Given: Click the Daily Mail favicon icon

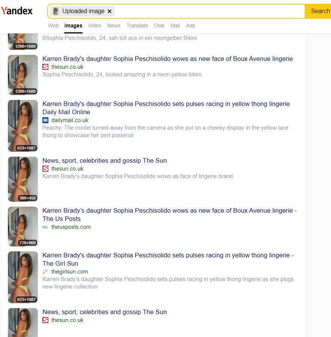Looking at the screenshot, I should (45, 120).
